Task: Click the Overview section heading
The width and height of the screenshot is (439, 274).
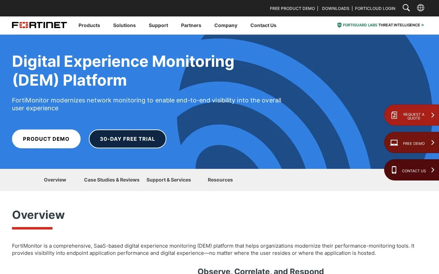Action: click(38, 215)
